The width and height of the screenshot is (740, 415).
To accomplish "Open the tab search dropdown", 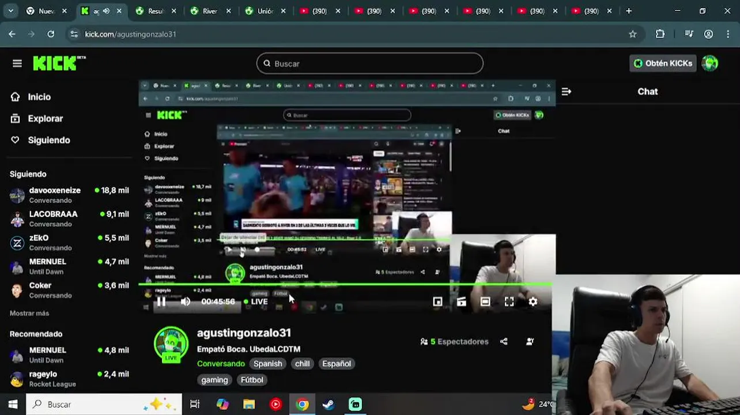I will point(10,11).
